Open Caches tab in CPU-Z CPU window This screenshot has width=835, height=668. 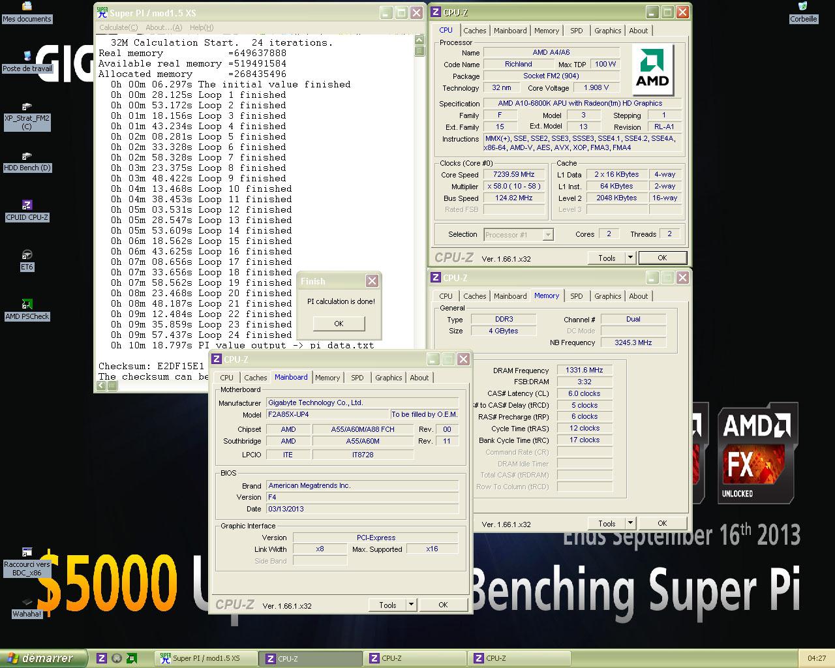click(475, 31)
